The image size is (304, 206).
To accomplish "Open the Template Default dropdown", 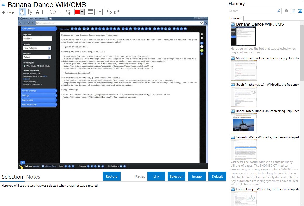I will tap(37, 57).
